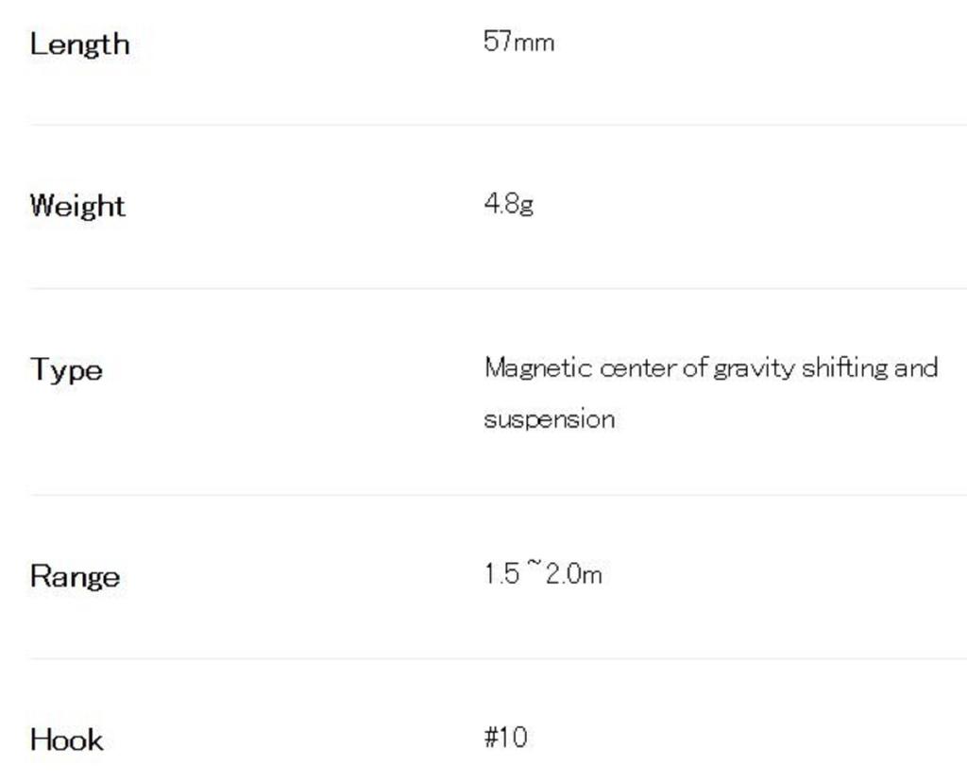Click the 2.0m figure in Range value

coord(573,573)
